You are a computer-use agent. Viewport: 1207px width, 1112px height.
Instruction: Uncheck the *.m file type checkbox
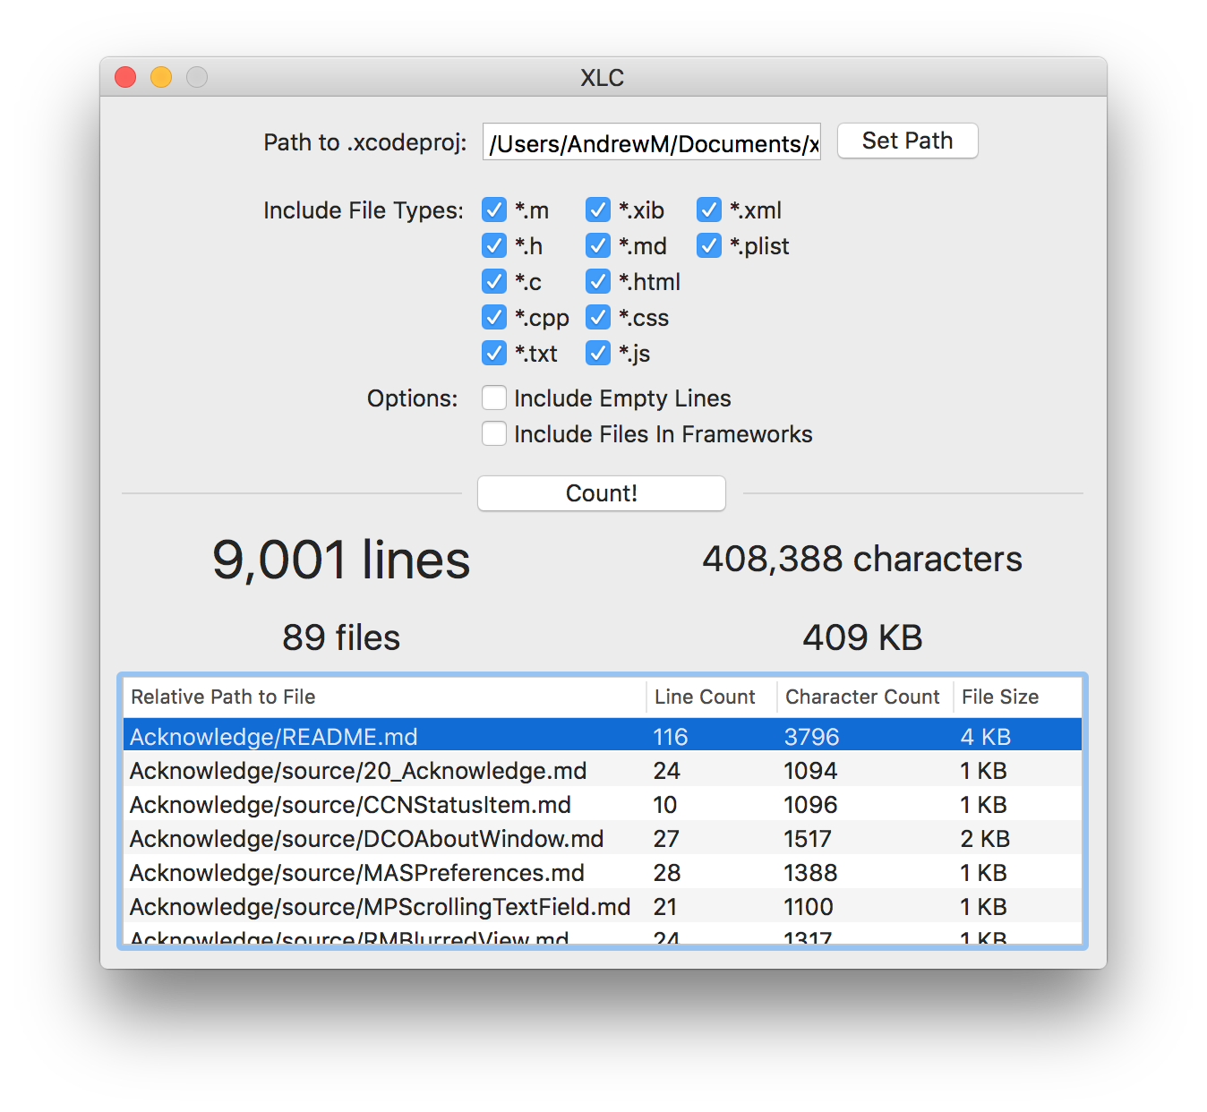[x=494, y=210]
